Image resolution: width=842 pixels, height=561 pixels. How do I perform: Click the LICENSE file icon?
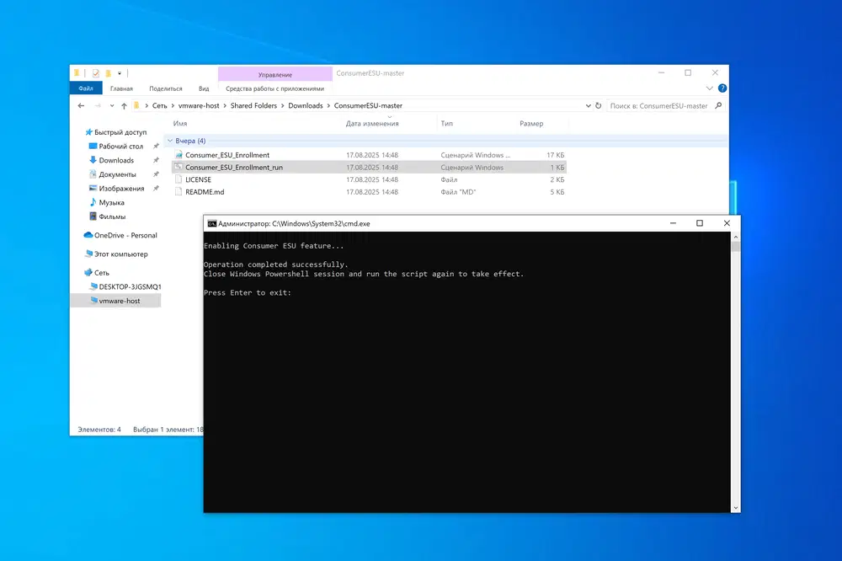coord(178,179)
